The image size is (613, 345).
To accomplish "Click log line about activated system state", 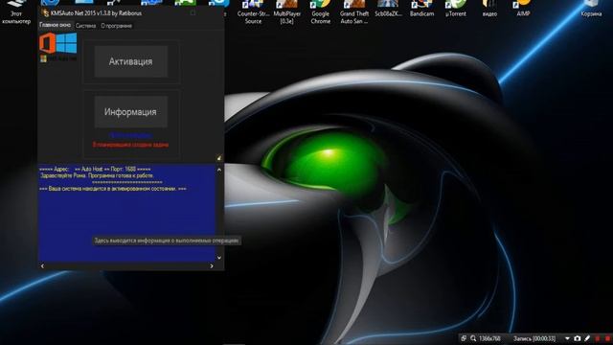I will click(113, 189).
